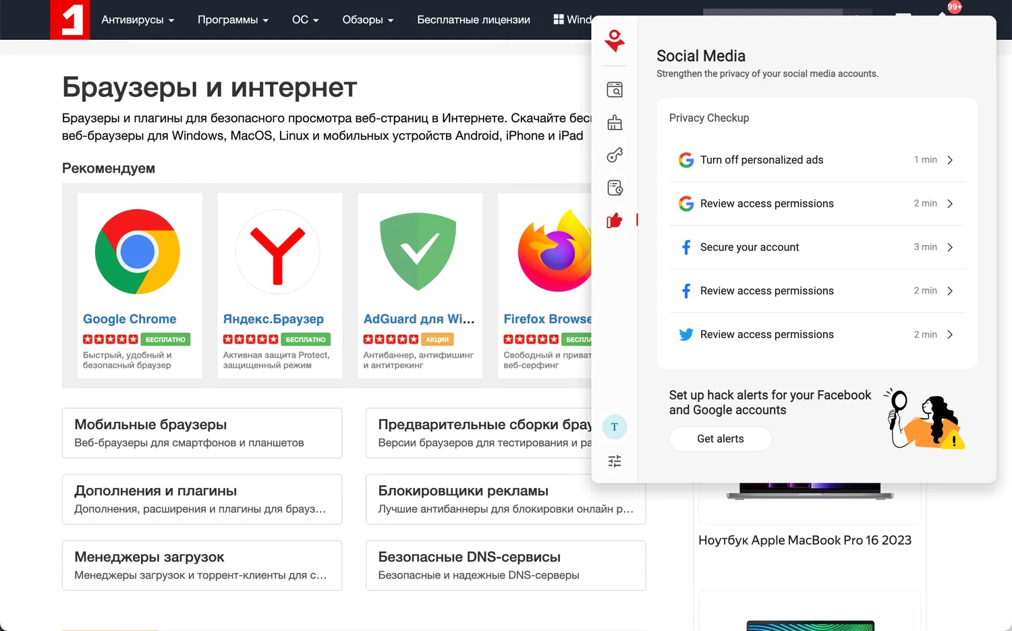Click the star rating under Google Chrome
The height and width of the screenshot is (631, 1012).
pos(110,339)
